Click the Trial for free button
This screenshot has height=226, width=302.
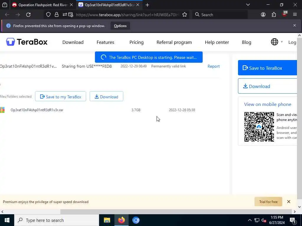pos(268,202)
